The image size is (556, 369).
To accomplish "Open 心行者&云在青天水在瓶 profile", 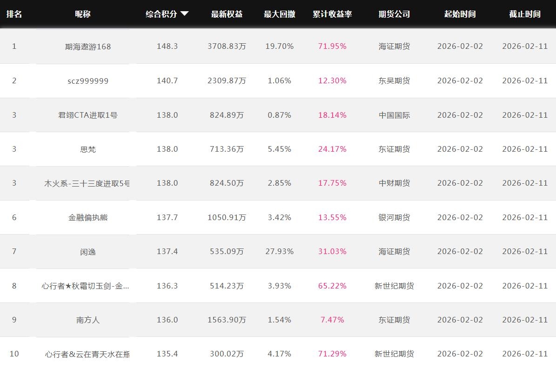I will coord(87,354).
